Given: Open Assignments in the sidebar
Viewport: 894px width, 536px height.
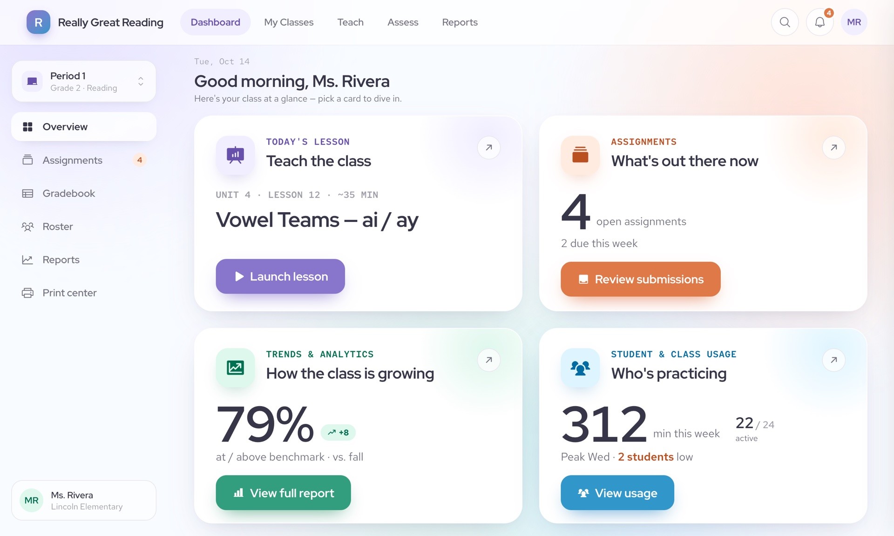Looking at the screenshot, I should click(84, 160).
